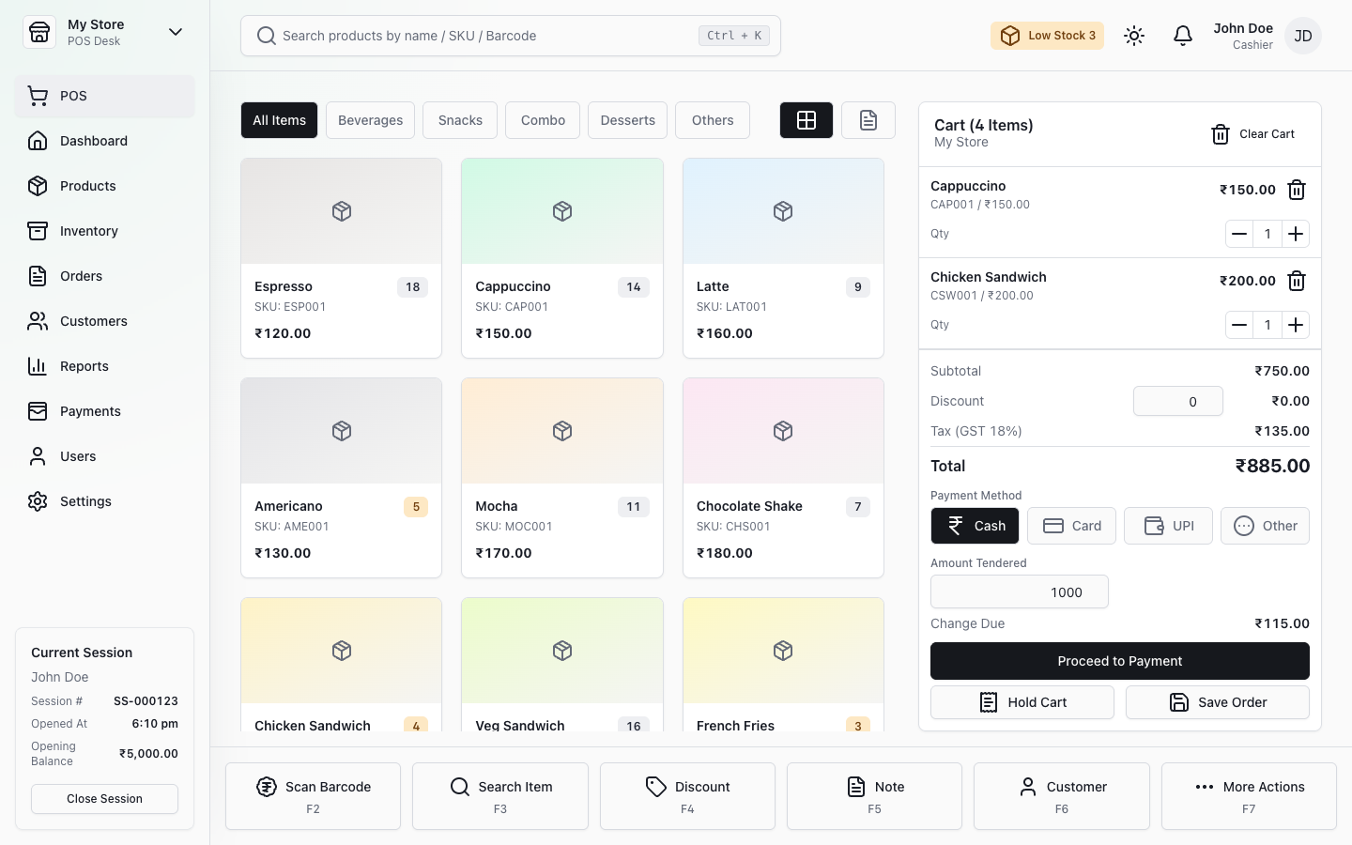The image size is (1352, 845).
Task: Open Settings from the sidebar
Action: (104, 501)
